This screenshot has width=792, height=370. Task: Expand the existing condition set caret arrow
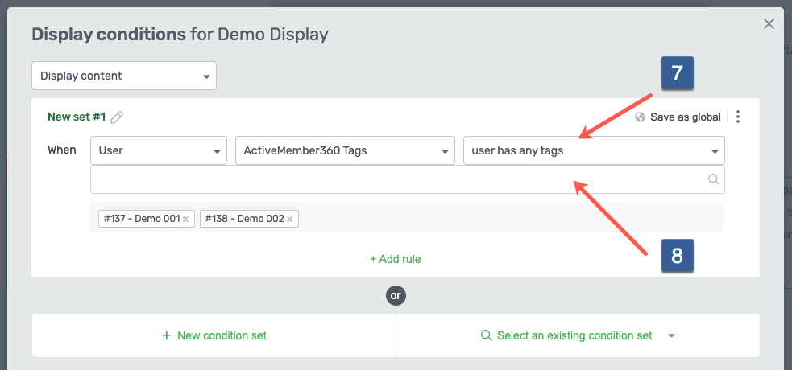pyautogui.click(x=671, y=335)
